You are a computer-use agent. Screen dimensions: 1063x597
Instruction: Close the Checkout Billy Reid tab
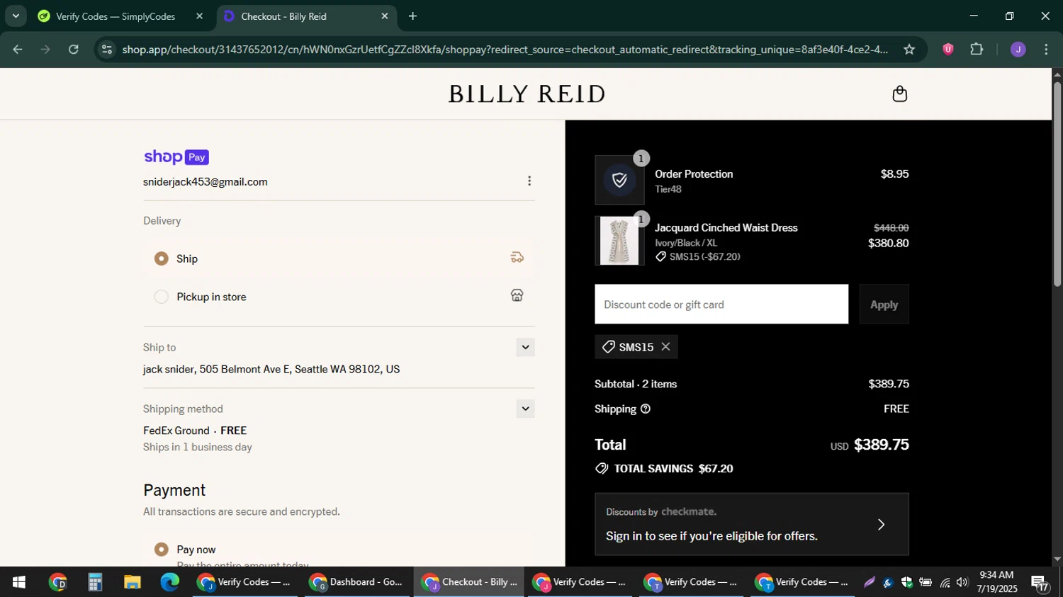pos(385,16)
